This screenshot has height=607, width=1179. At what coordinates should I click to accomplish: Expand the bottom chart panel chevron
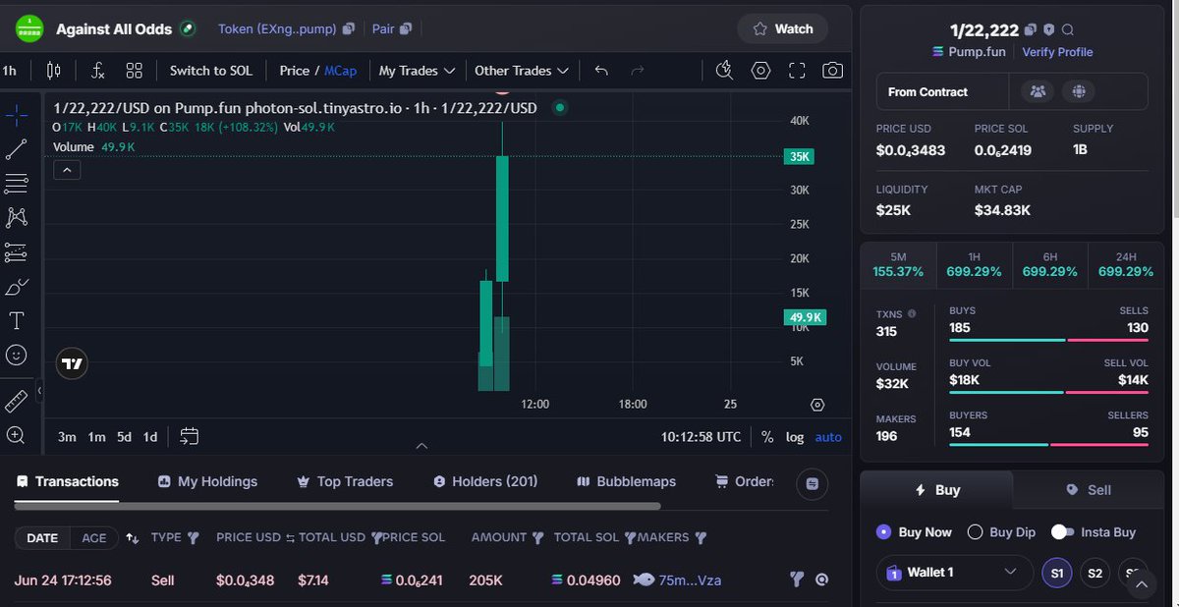pos(421,446)
